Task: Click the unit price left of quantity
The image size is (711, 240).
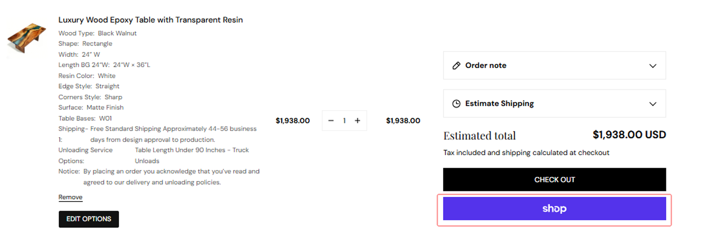Action: (x=293, y=121)
